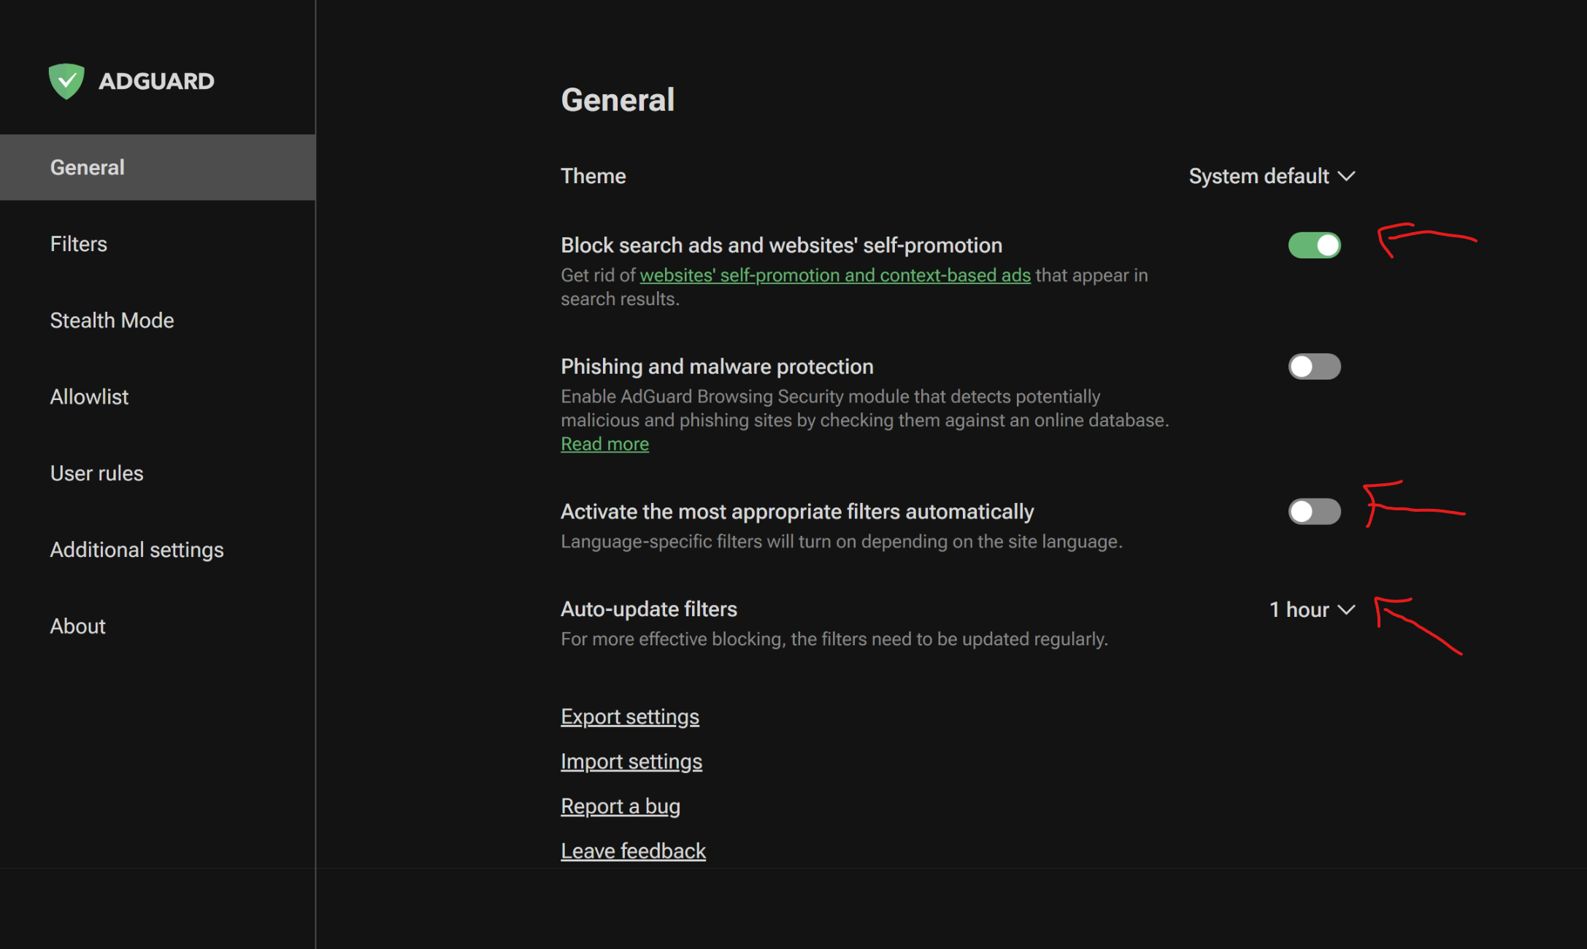Open the About page
The width and height of the screenshot is (1587, 949).
(x=77, y=626)
